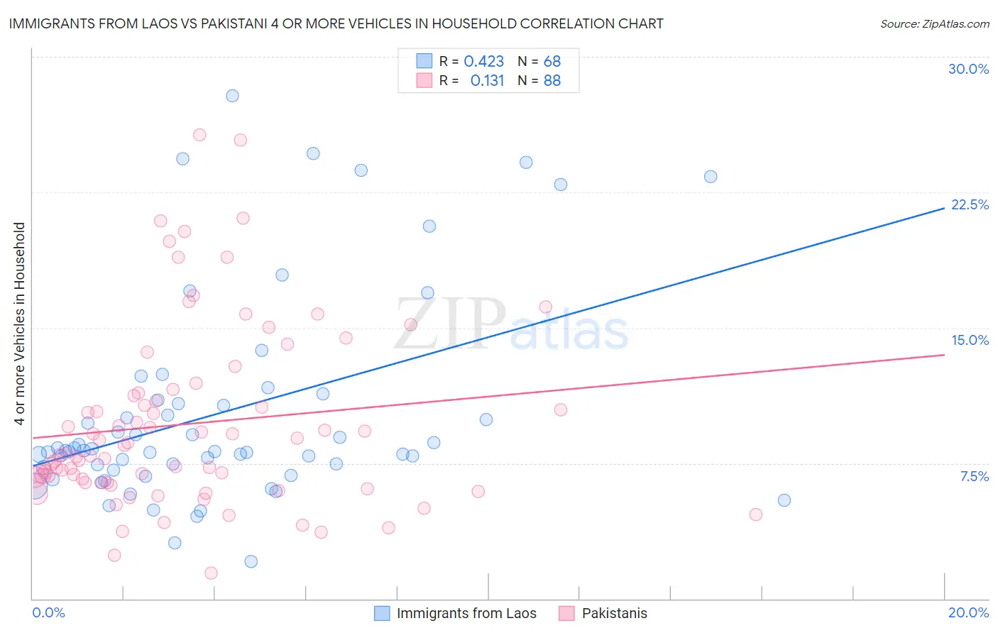Image resolution: width=998 pixels, height=633 pixels.
Task: Click the Immigrants from Laos legend label
Action: pos(466,613)
